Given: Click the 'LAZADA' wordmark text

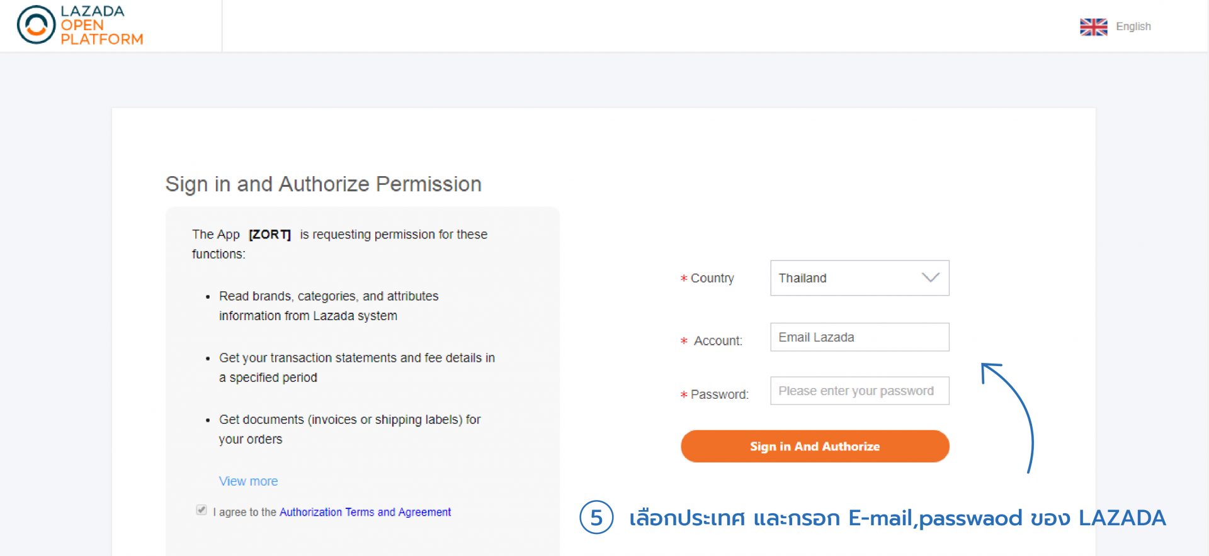Looking at the screenshot, I should point(92,10).
